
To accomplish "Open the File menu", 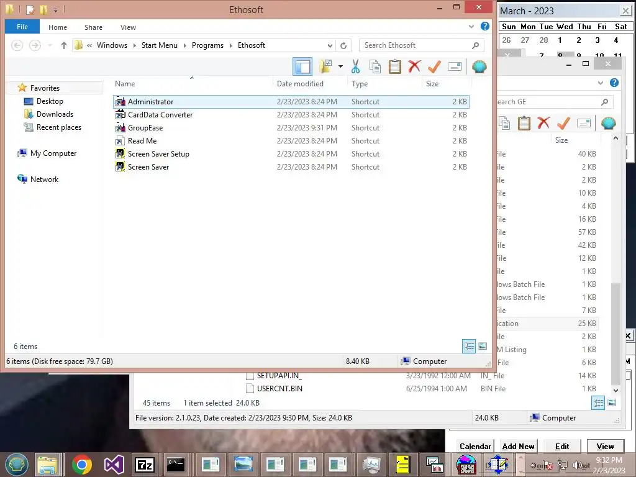I will point(22,27).
